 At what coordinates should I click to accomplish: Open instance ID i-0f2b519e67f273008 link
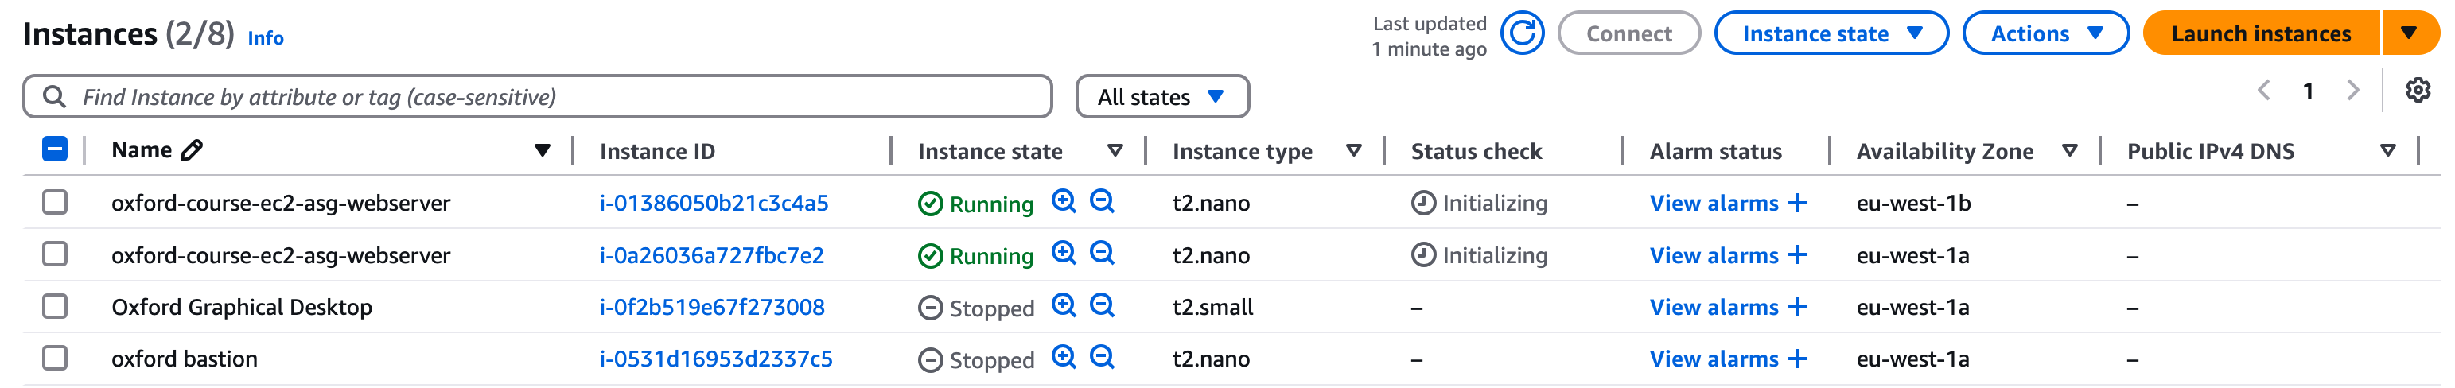click(712, 307)
